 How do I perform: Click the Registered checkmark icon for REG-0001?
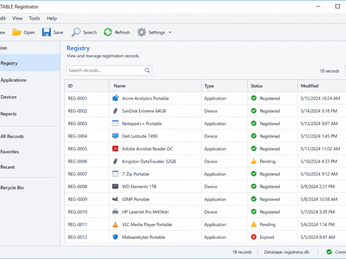click(254, 98)
